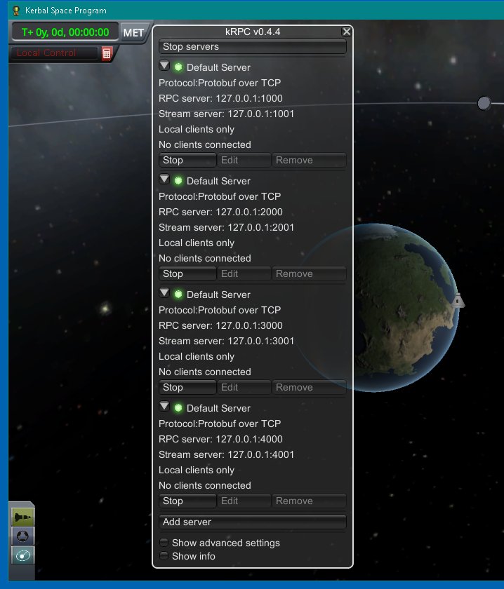Click the gray orbit node marker
Image resolution: width=504 pixels, height=589 pixels.
[x=484, y=103]
